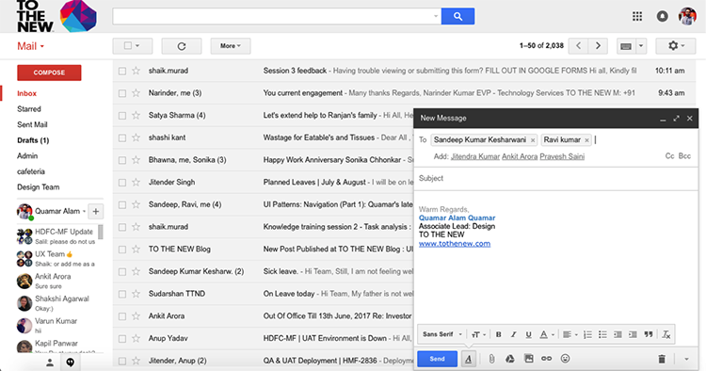The height and width of the screenshot is (371, 706).
Task: Send the new message
Action: click(x=437, y=359)
